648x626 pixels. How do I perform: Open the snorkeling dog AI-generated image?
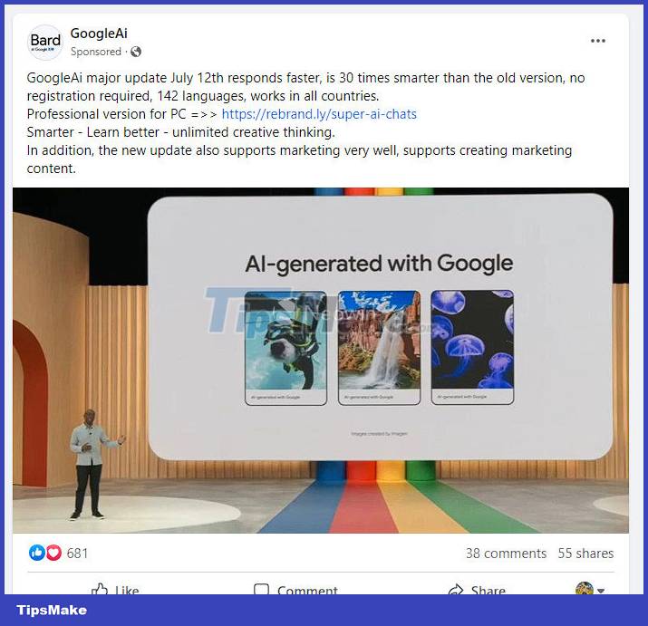[286, 348]
